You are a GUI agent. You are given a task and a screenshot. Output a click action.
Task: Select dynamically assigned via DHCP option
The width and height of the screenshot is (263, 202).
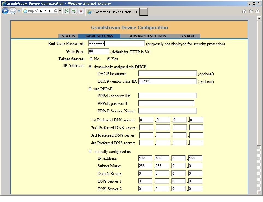click(90, 67)
